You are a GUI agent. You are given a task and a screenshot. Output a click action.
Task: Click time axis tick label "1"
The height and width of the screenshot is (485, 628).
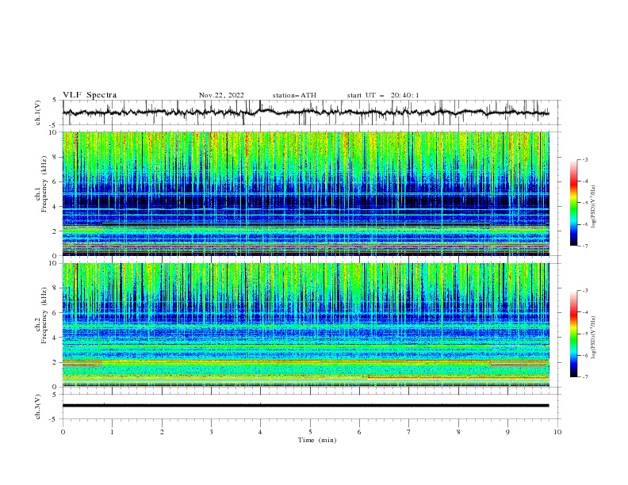[113, 432]
